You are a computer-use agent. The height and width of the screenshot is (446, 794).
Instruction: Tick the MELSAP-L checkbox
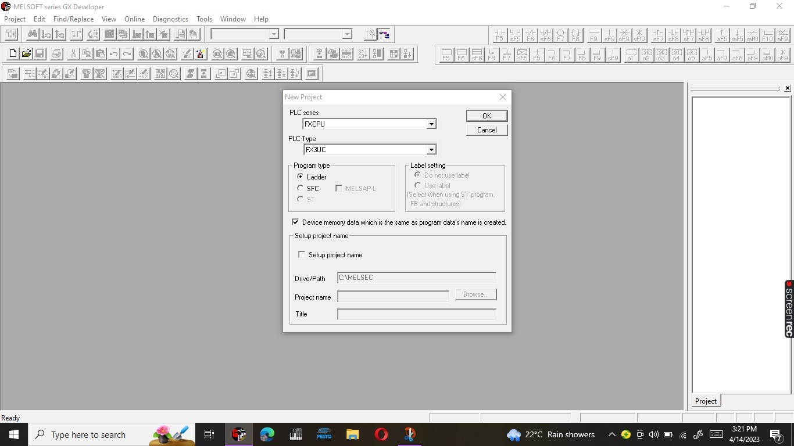[339, 188]
